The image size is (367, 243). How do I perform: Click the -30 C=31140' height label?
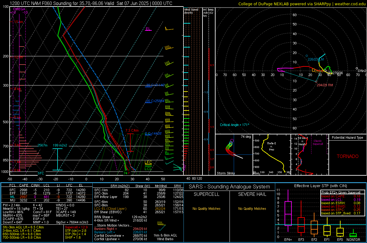(155, 85)
